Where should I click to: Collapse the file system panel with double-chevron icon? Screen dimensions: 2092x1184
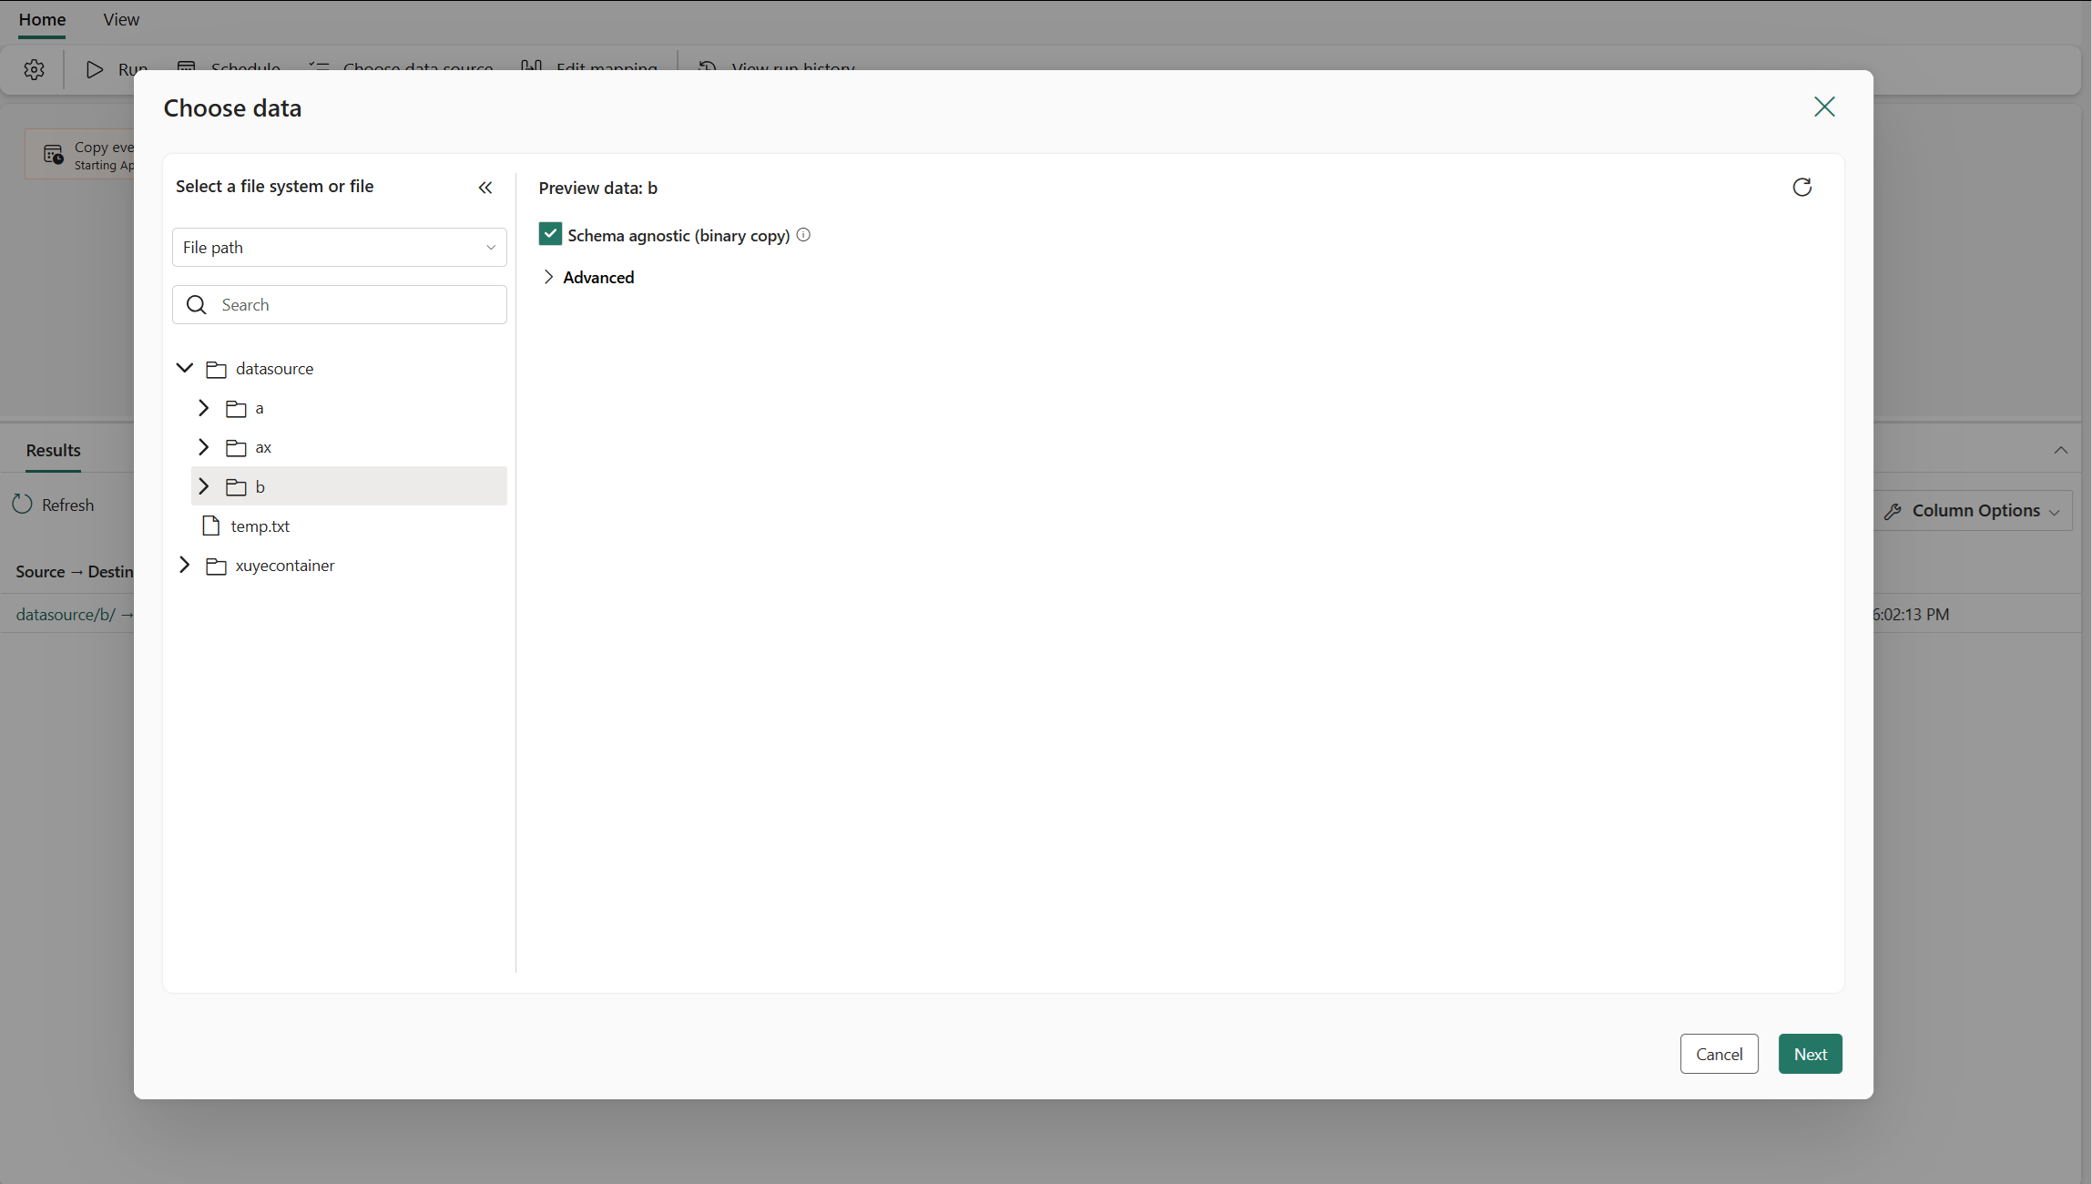pyautogui.click(x=485, y=188)
